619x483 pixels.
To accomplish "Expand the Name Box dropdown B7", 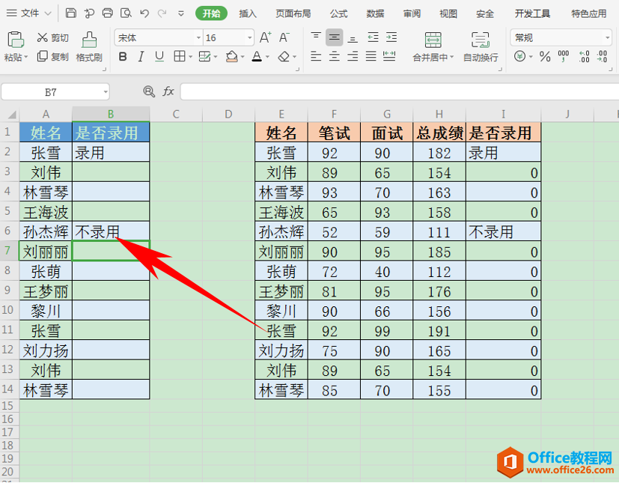I will [106, 92].
